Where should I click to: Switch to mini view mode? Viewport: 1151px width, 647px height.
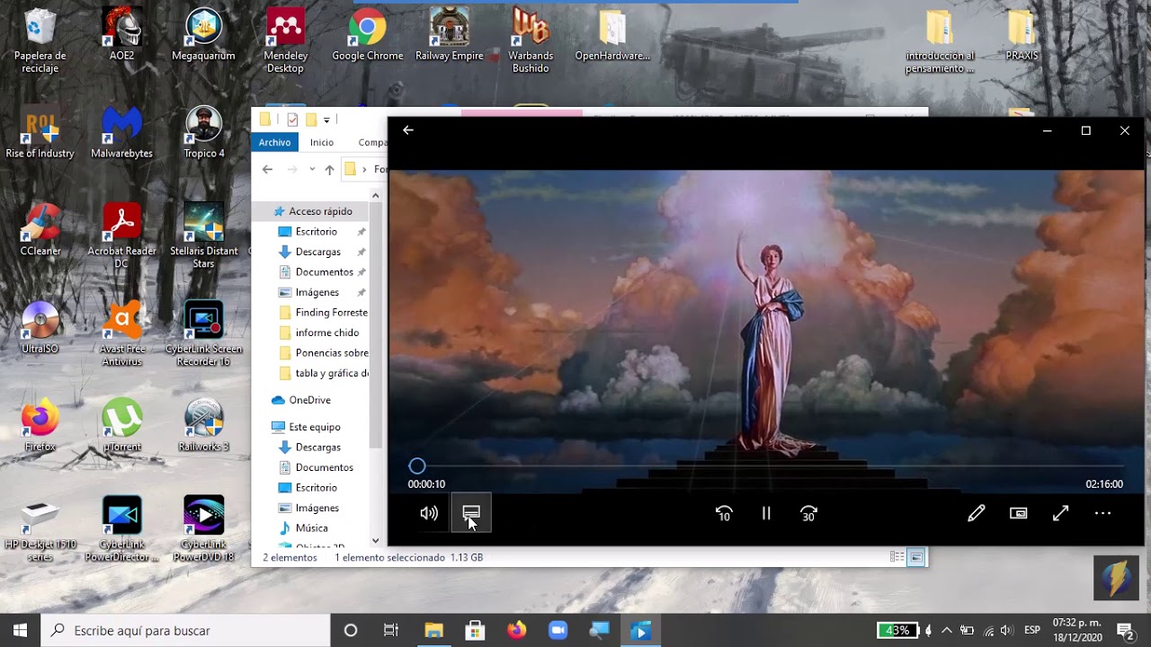pyautogui.click(x=1018, y=513)
